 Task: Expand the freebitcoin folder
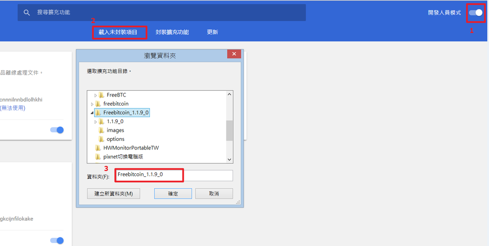click(92, 104)
